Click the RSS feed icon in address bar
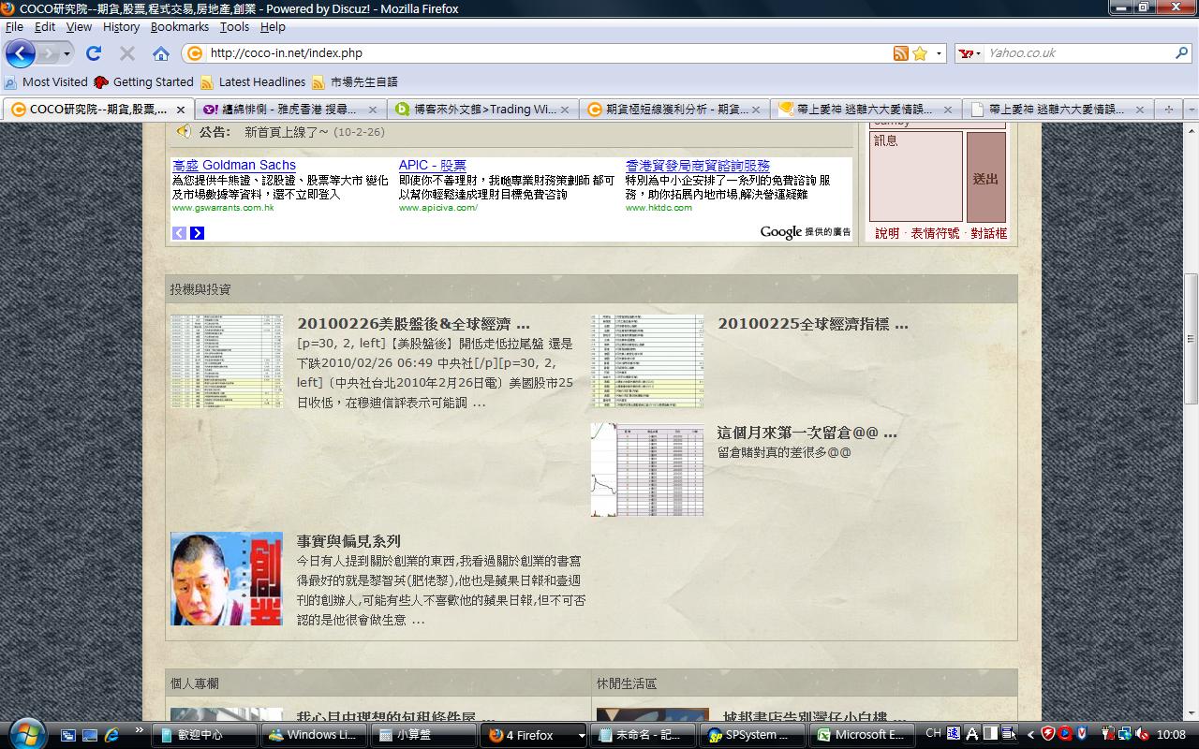 coord(901,53)
